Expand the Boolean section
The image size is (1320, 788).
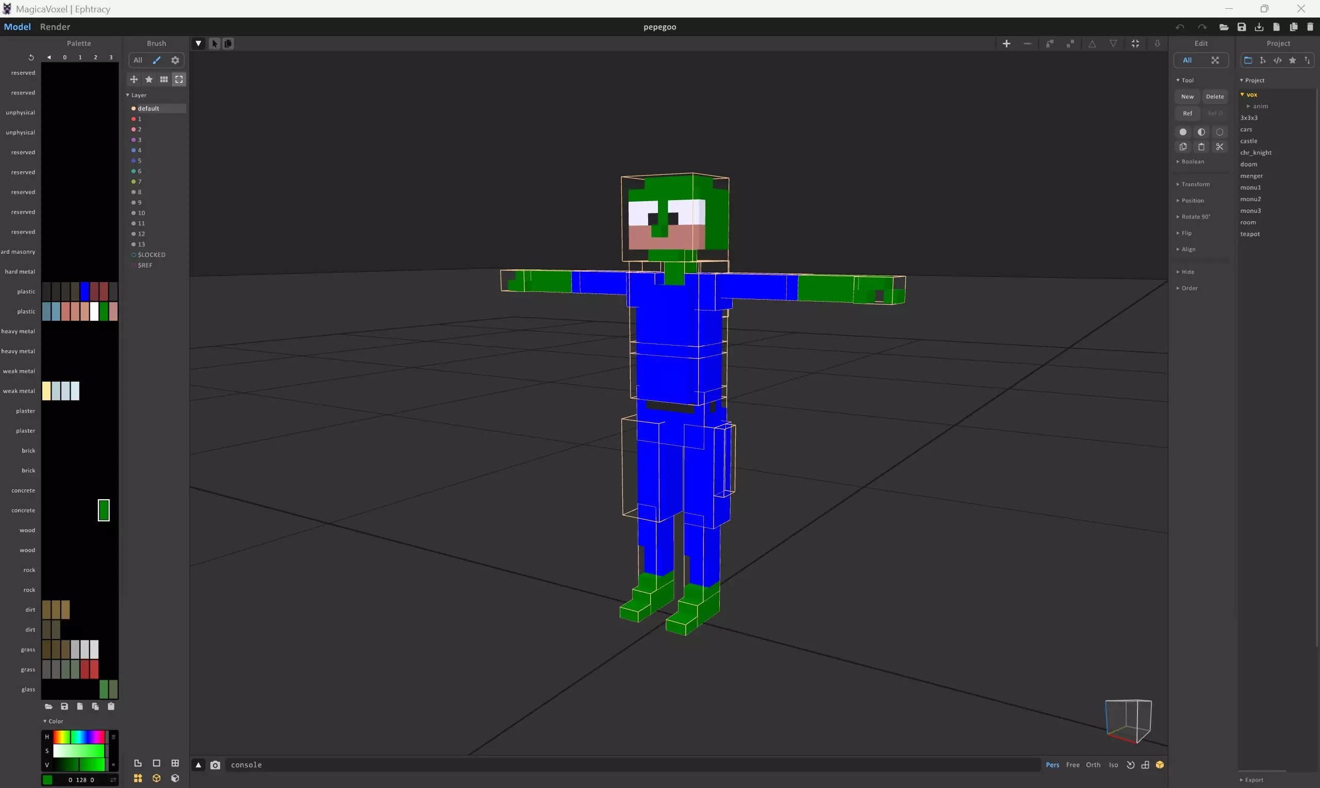click(x=1192, y=161)
